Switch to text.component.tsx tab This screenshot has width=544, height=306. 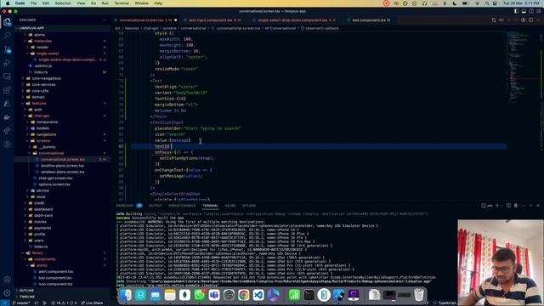tap(369, 20)
